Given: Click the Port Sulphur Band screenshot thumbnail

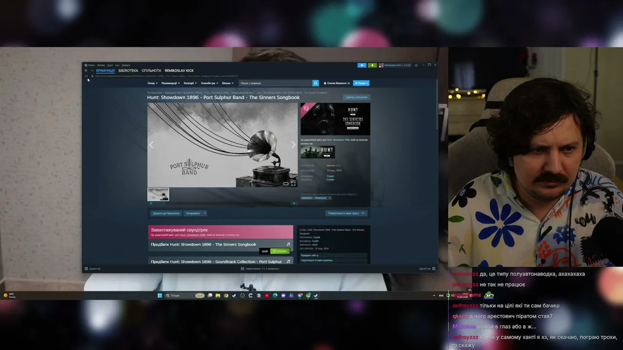Looking at the screenshot, I should coord(158,194).
